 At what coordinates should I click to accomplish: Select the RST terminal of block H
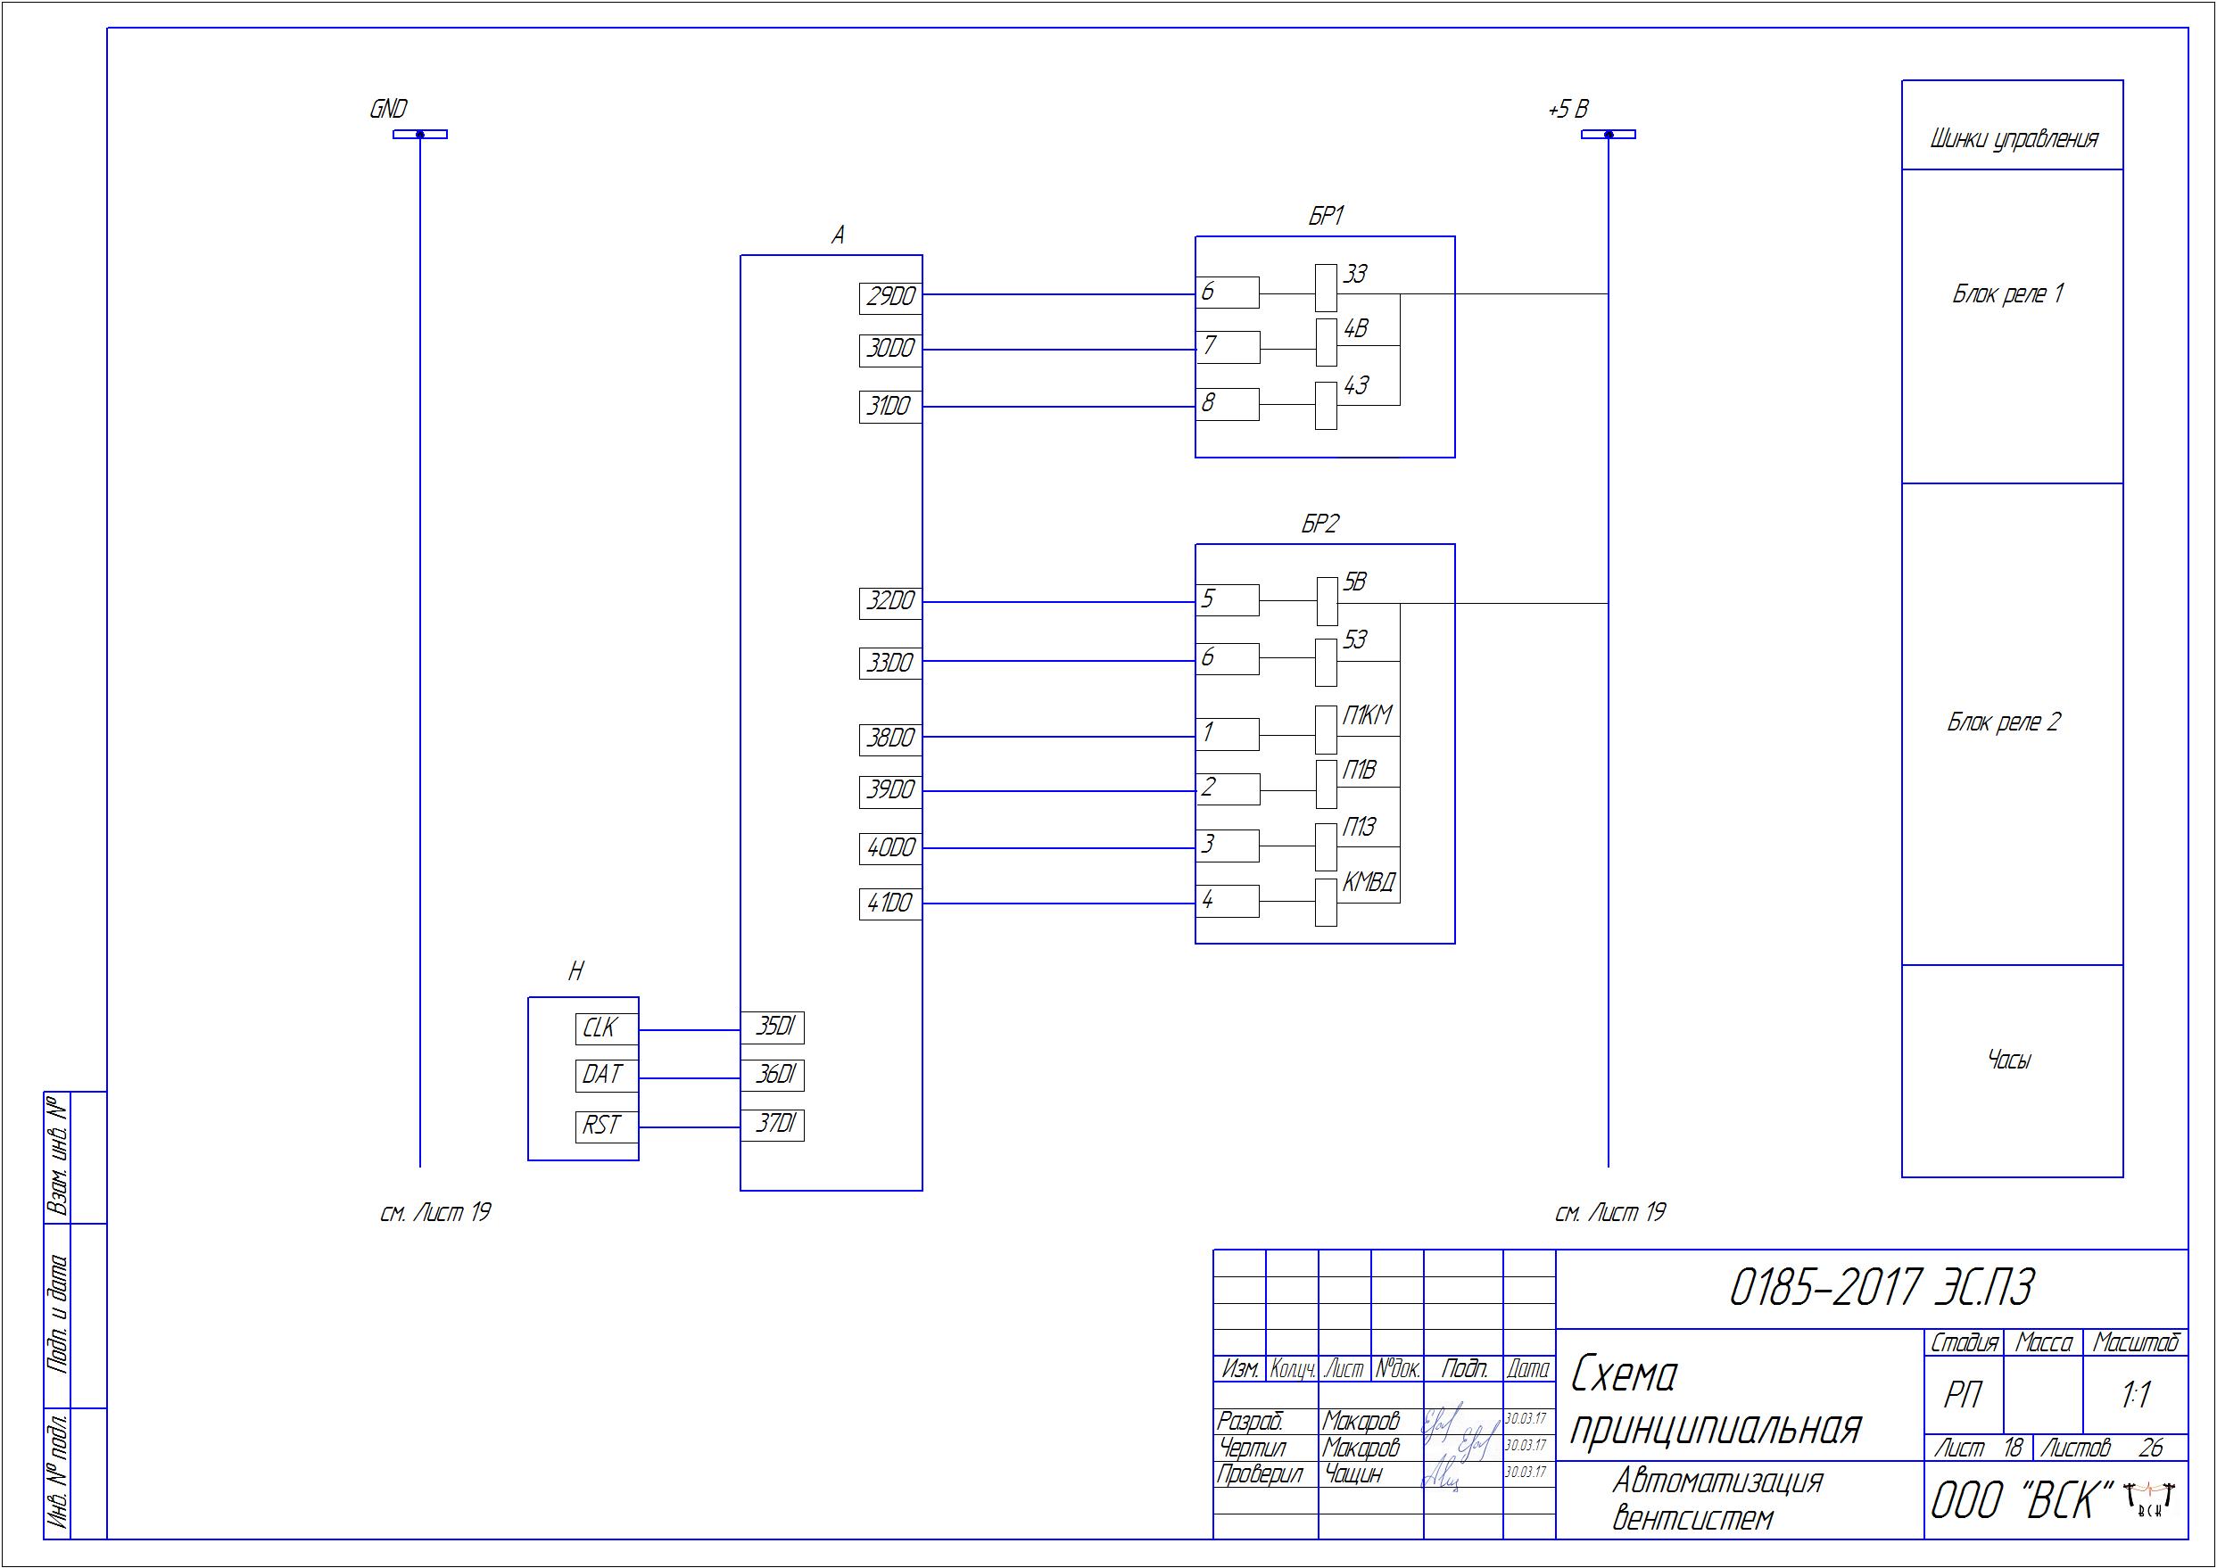tap(607, 1126)
